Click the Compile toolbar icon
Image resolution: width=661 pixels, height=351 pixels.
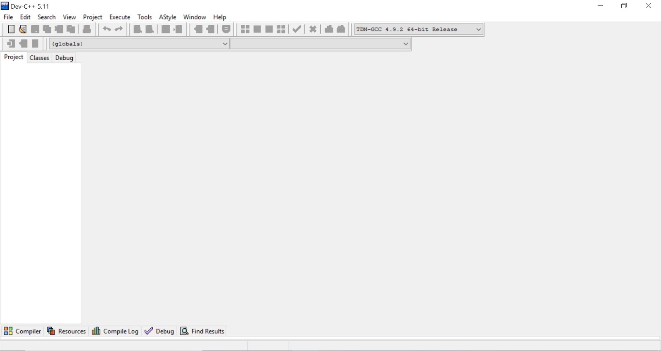coord(245,29)
